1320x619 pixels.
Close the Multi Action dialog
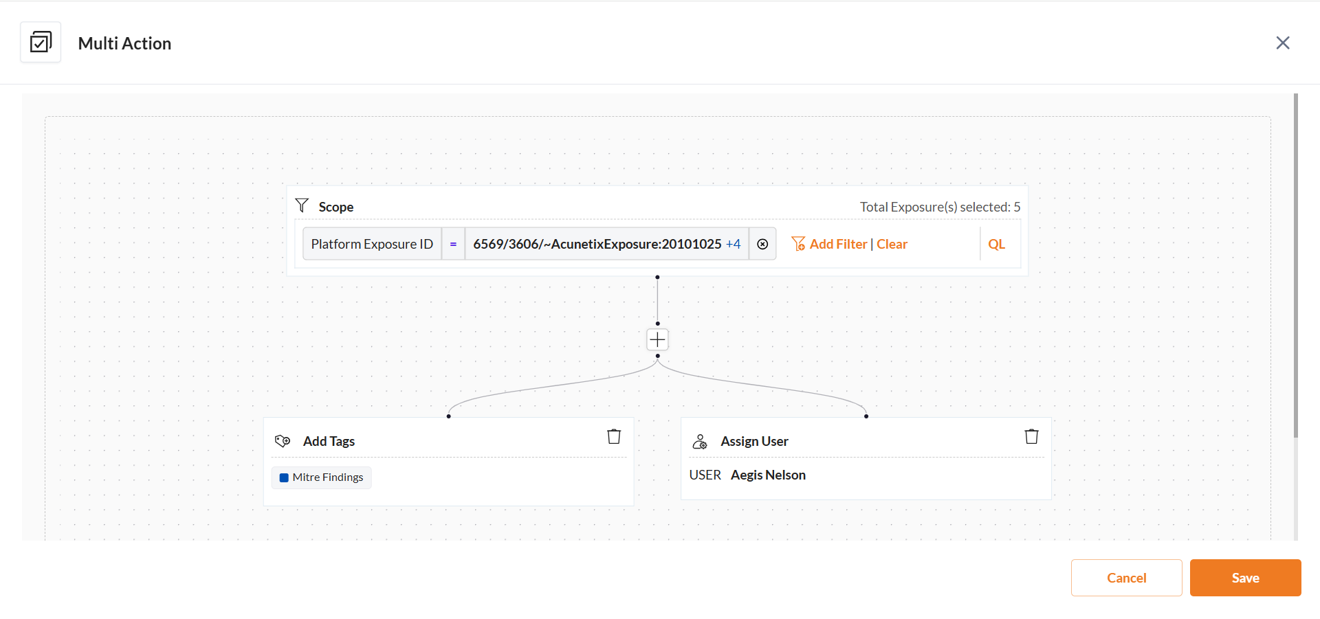(x=1283, y=43)
